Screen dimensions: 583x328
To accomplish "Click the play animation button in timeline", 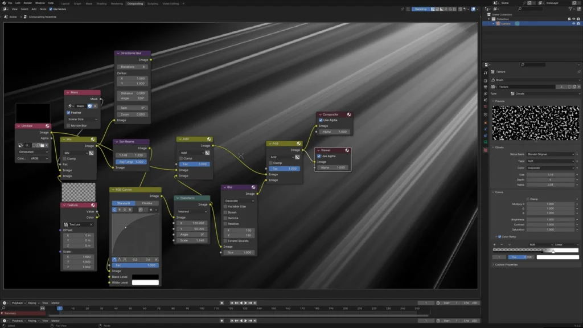I will tap(245, 303).
